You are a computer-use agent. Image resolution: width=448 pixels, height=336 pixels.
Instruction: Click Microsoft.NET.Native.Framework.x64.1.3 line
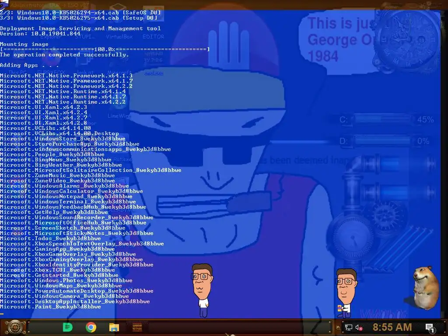coord(66,76)
